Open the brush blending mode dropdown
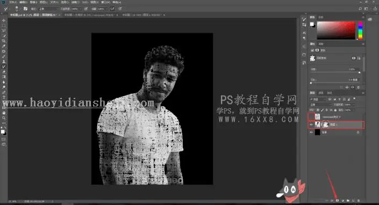This screenshot has width=379, height=205. point(48,9)
